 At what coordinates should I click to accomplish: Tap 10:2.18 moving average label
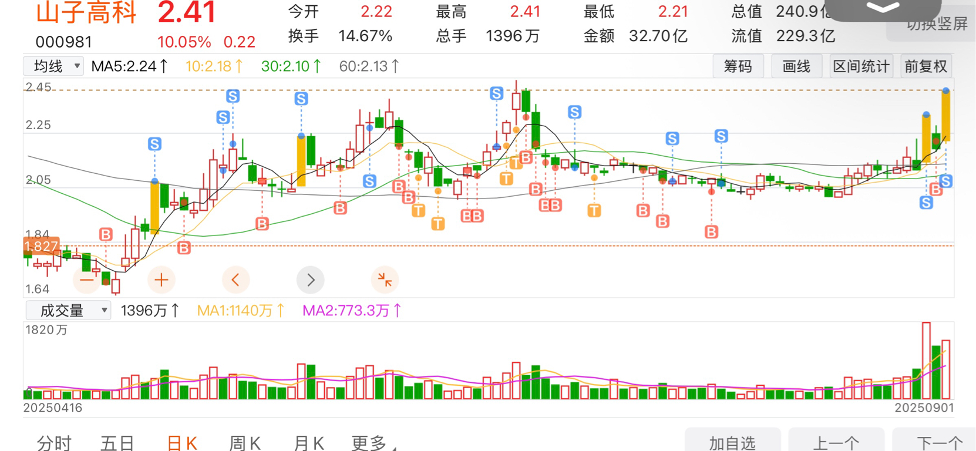click(214, 66)
